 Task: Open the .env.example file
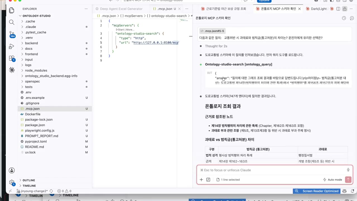[x=35, y=98]
